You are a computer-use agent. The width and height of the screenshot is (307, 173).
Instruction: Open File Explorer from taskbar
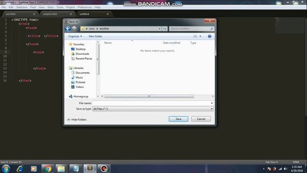[61, 169]
